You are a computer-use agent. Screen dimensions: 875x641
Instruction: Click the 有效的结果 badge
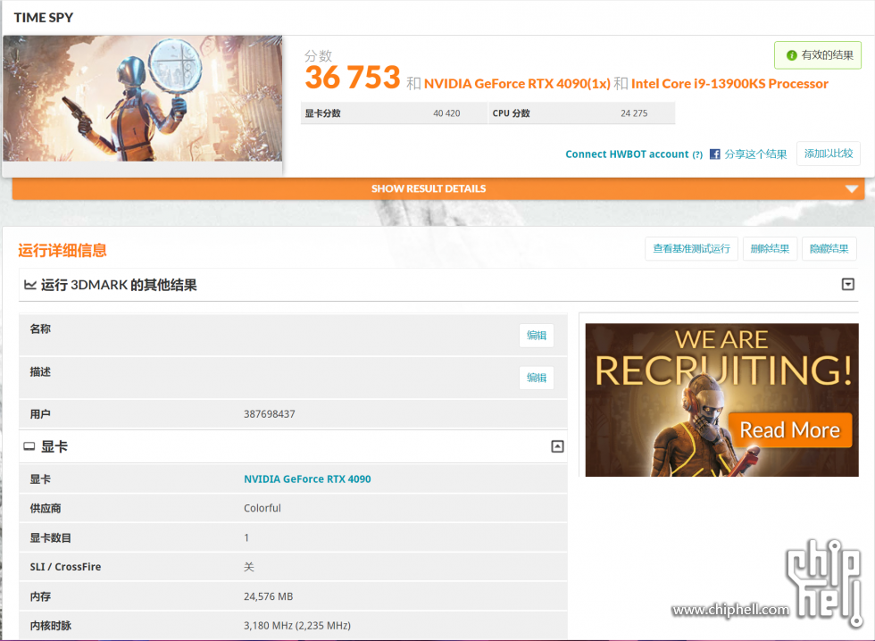818,55
